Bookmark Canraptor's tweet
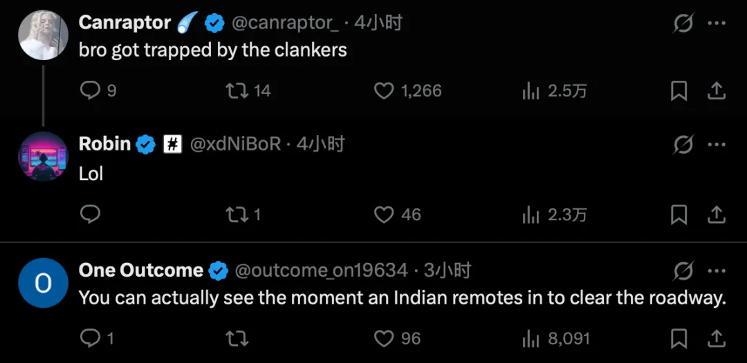The image size is (747, 363). [x=679, y=90]
